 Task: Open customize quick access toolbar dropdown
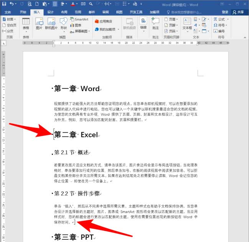pos(141,4)
